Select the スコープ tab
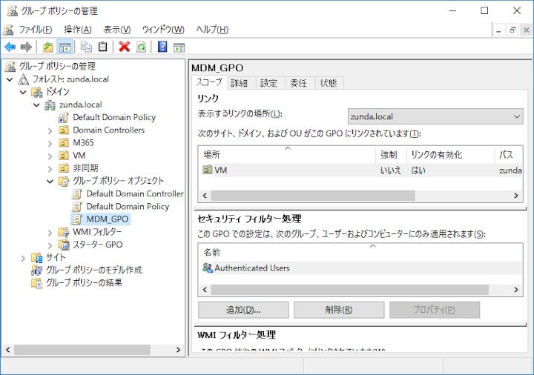 (209, 82)
